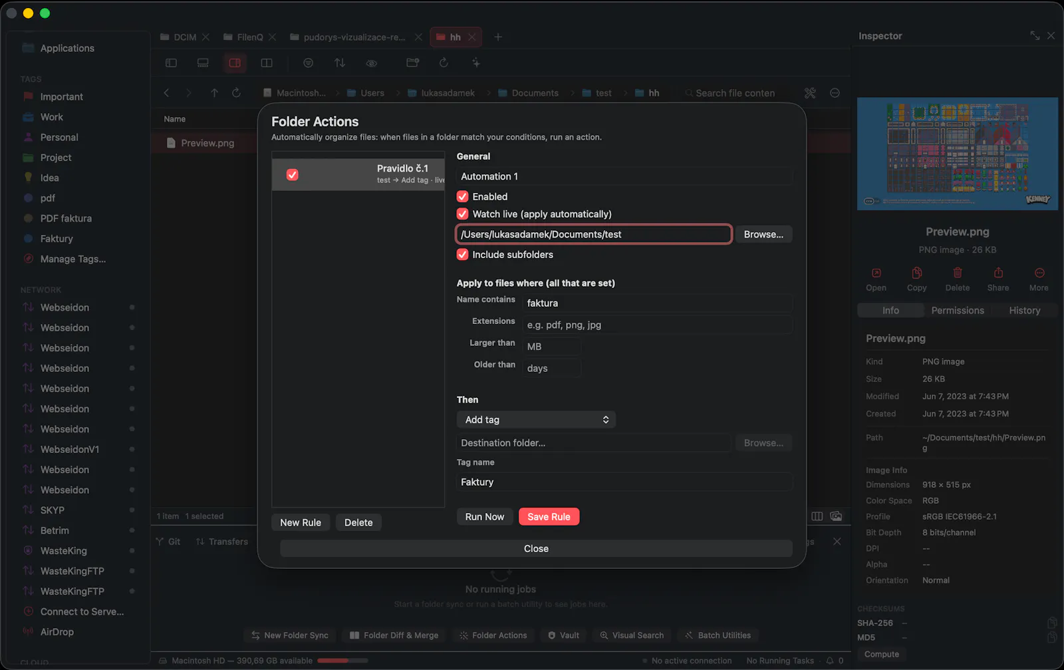This screenshot has width=1064, height=670.
Task: Open the tools wrench icon near search
Action: (810, 93)
